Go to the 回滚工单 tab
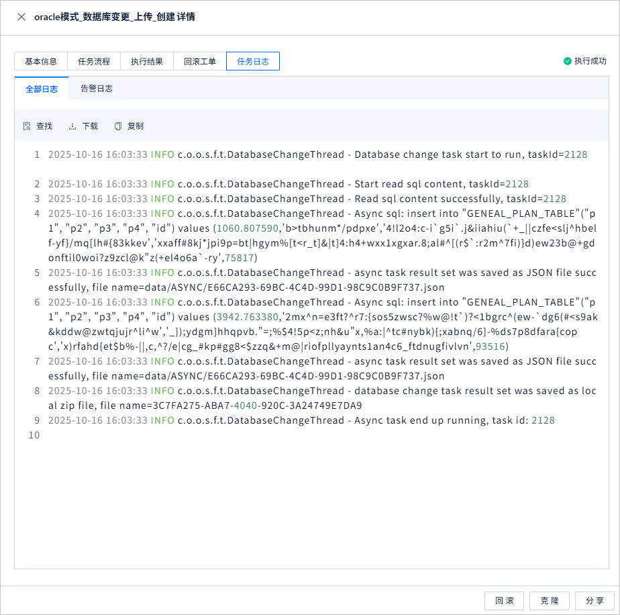 pyautogui.click(x=200, y=61)
